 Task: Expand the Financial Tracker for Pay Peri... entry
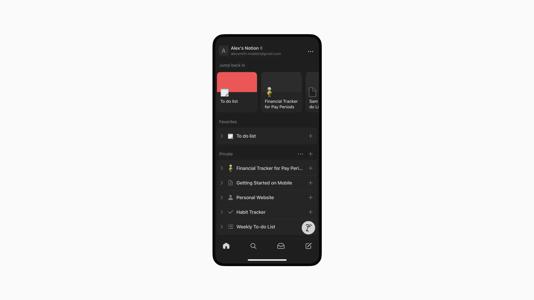[x=222, y=168]
